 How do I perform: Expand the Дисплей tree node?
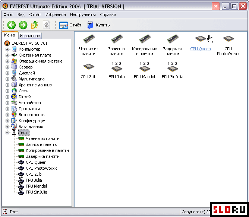(x=7, y=73)
